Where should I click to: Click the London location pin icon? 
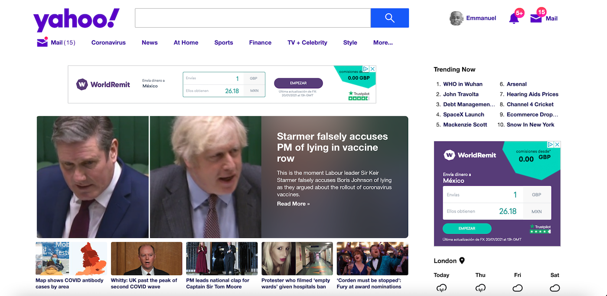[x=462, y=261]
